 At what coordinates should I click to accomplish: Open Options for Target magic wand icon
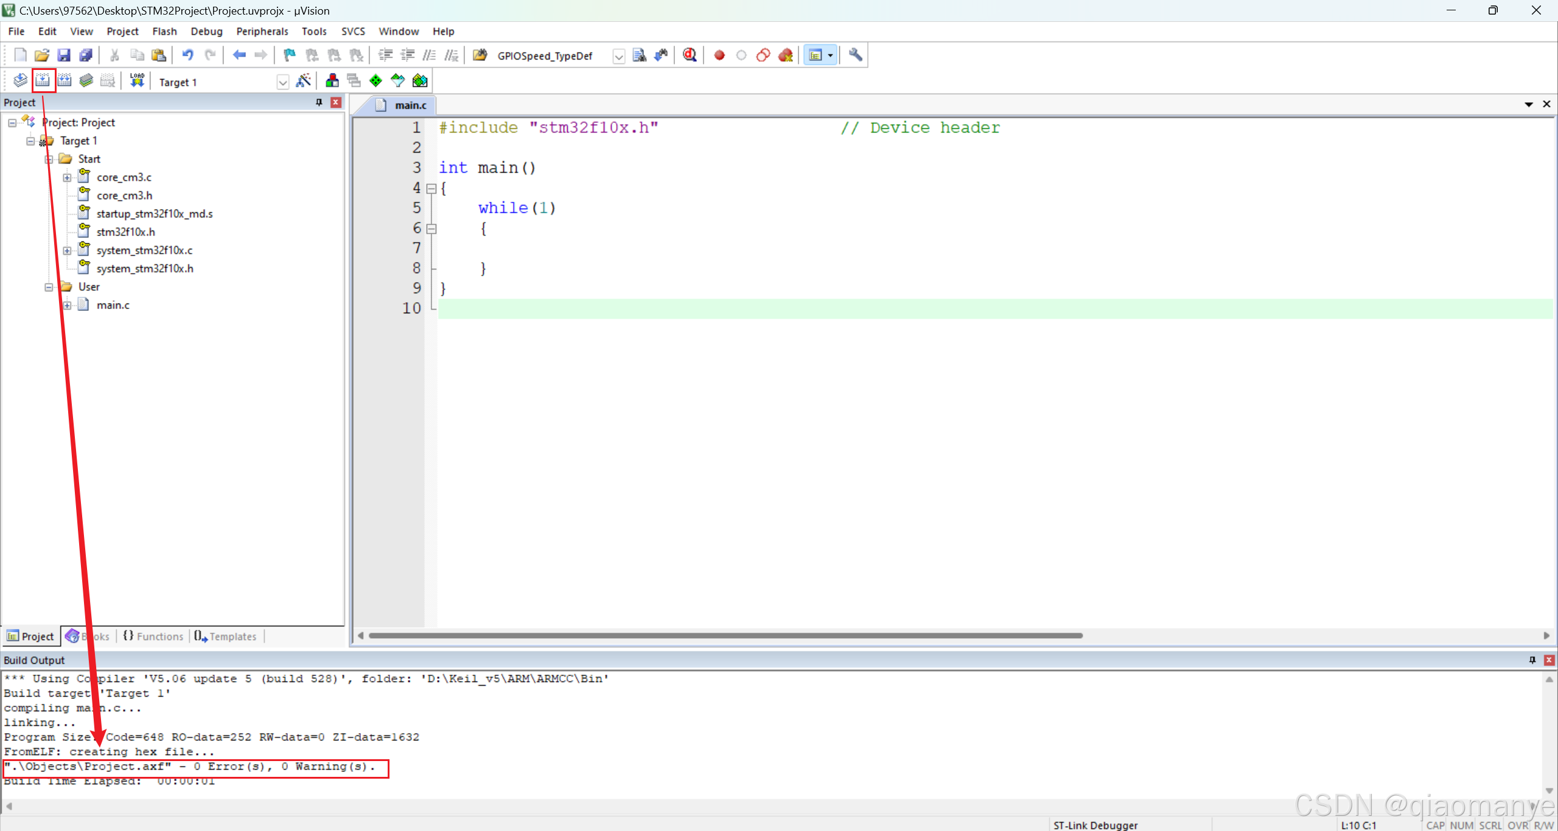click(x=303, y=81)
